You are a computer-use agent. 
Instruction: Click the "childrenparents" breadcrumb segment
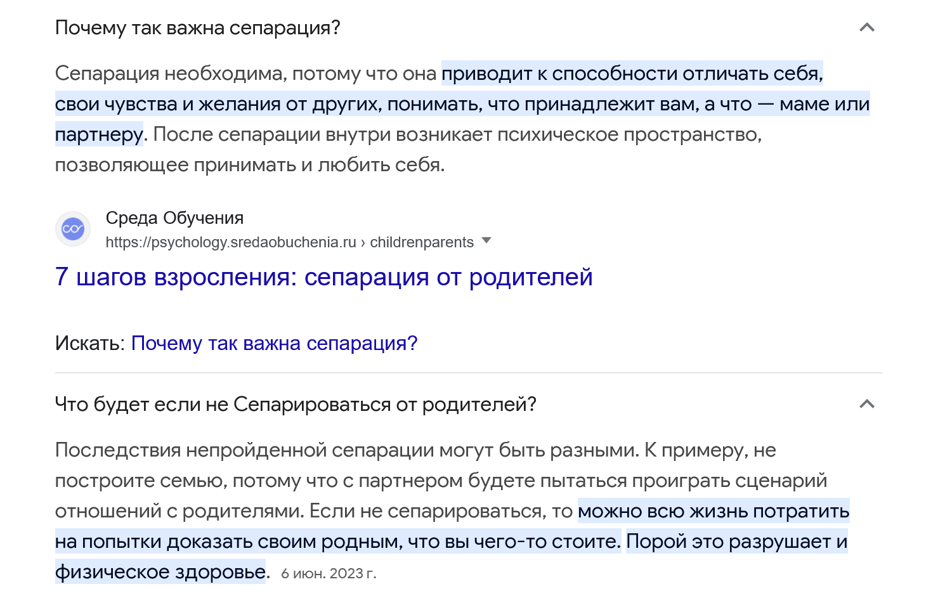[x=422, y=242]
